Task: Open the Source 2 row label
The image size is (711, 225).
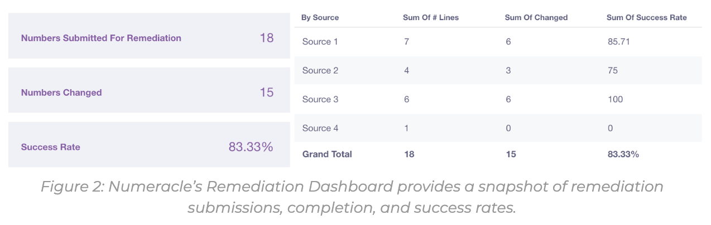Action: tap(320, 71)
